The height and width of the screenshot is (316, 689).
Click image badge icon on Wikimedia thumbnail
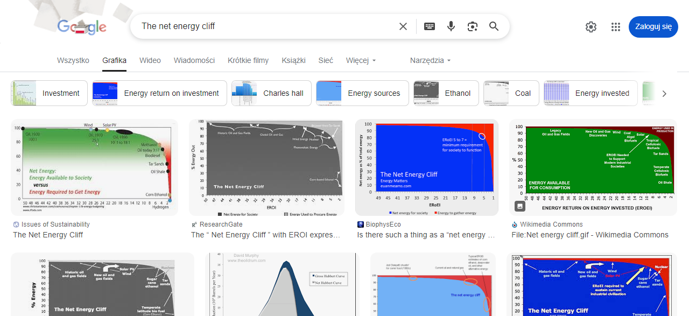[x=520, y=206]
